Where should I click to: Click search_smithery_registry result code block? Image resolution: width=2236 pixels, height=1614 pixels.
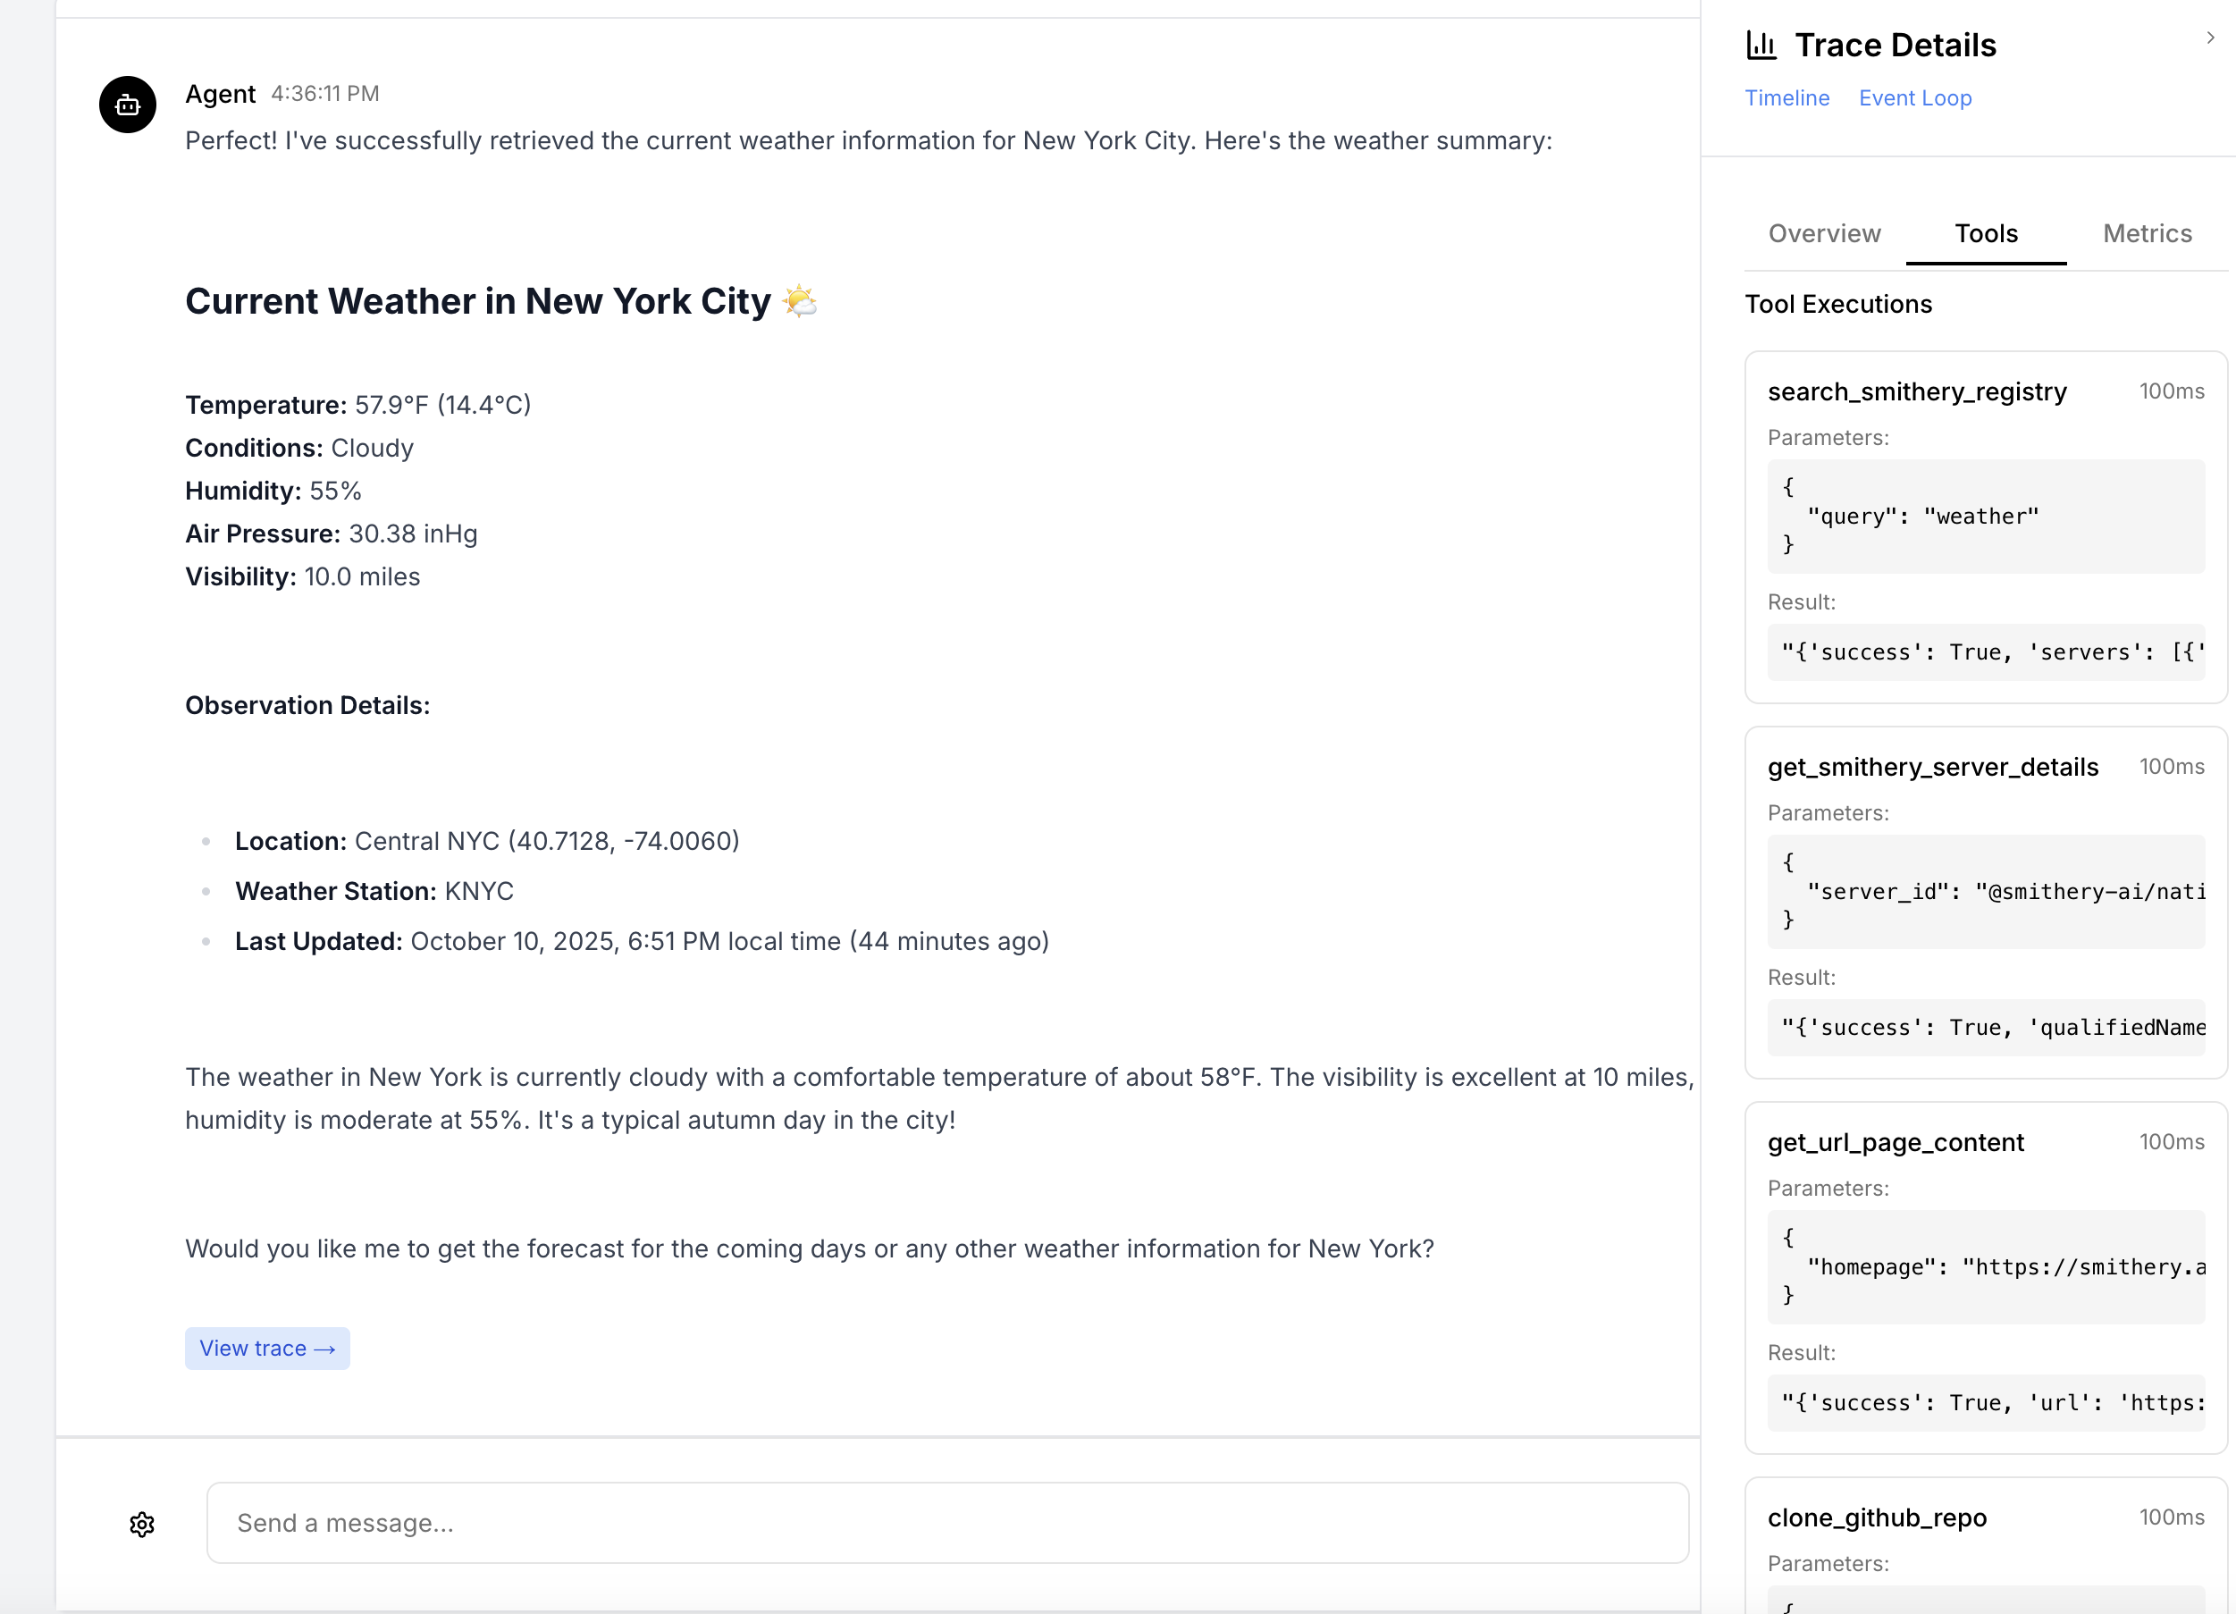1985,651
